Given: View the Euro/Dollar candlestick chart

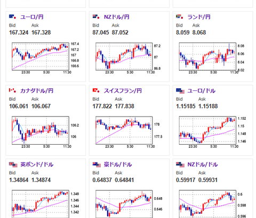Looking at the screenshot, I should click(209, 132).
